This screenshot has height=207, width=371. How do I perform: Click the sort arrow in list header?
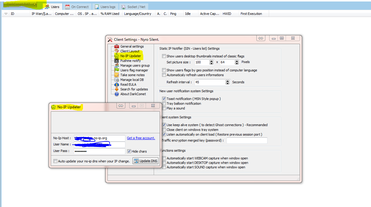click(6, 14)
